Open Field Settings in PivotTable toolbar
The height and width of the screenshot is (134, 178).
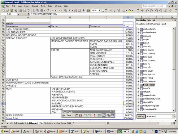pos(108,115)
